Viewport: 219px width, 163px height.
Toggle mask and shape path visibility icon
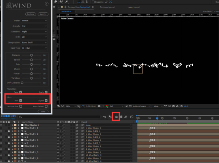pos(83,106)
